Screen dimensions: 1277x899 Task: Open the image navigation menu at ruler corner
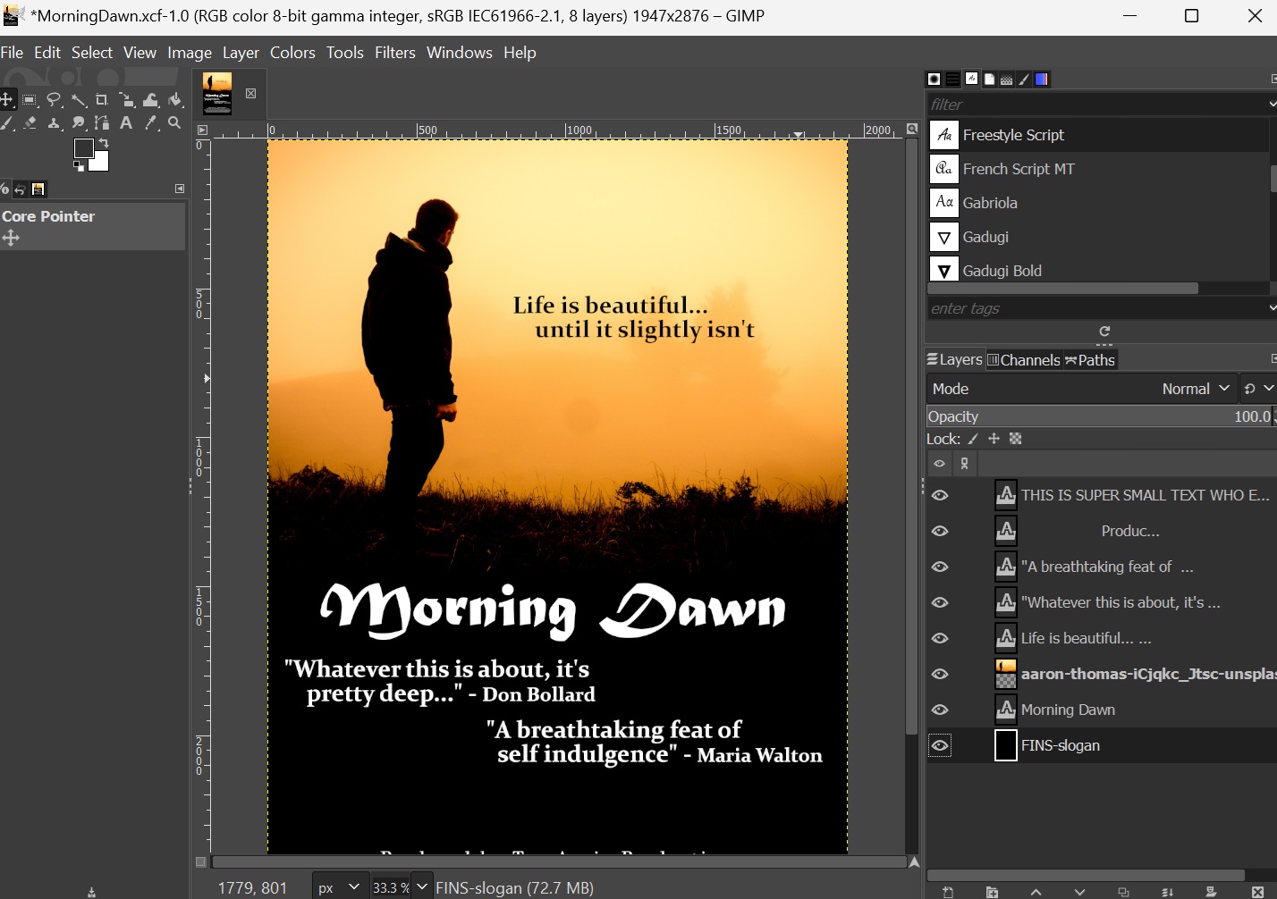(x=202, y=130)
